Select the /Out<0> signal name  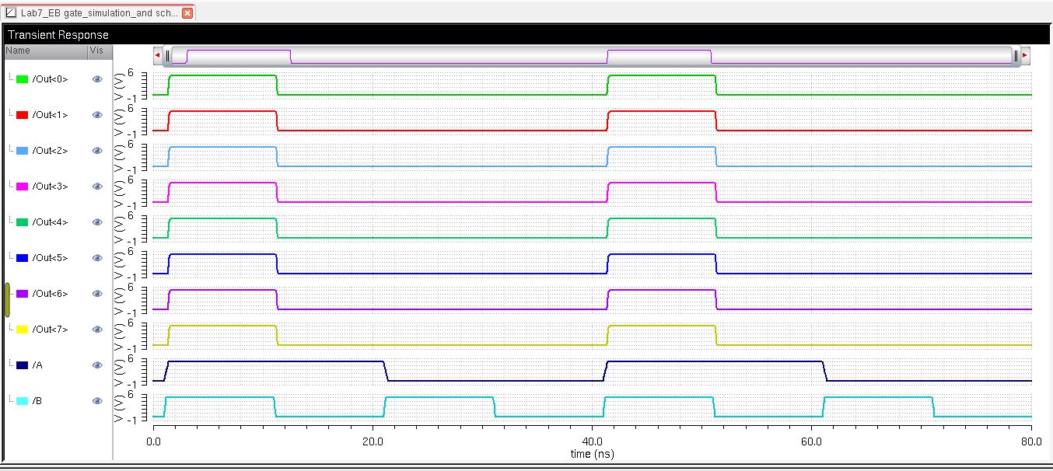(x=50, y=79)
